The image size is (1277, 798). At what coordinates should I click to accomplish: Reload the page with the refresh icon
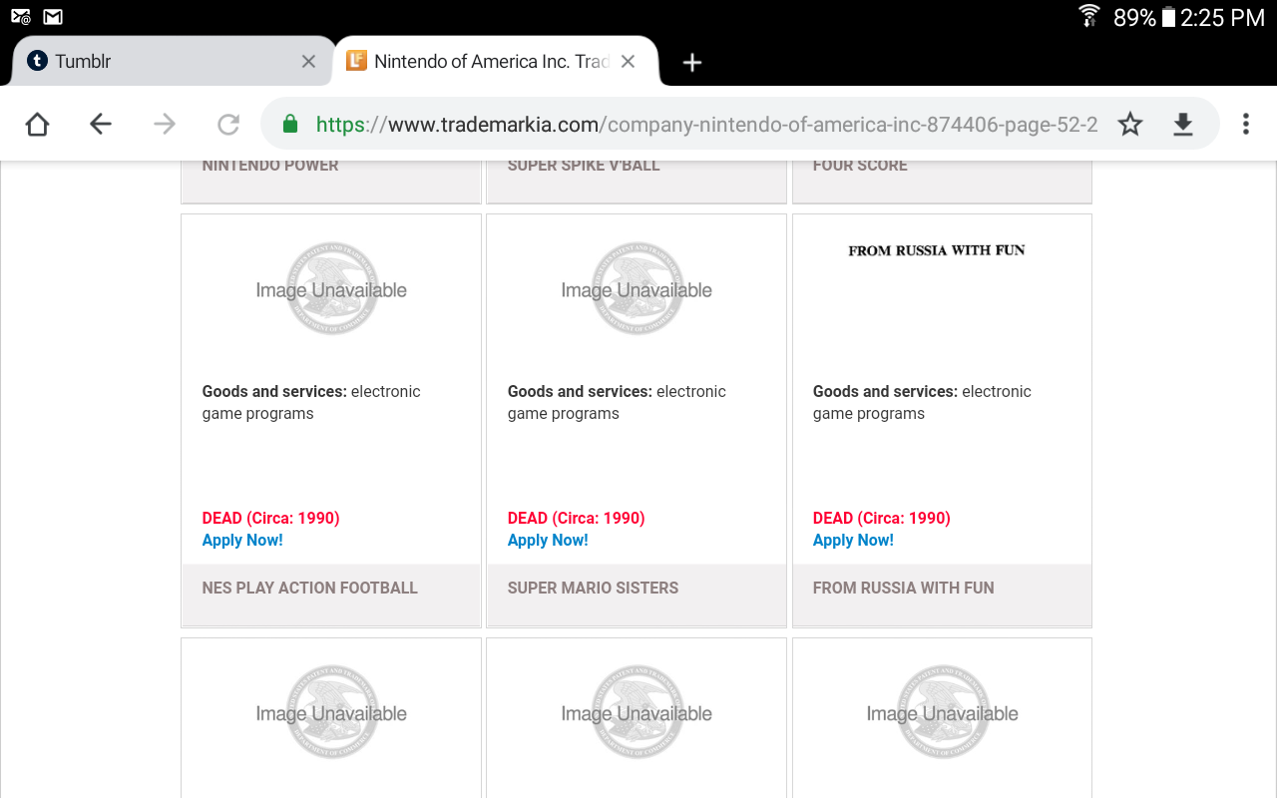pos(228,124)
